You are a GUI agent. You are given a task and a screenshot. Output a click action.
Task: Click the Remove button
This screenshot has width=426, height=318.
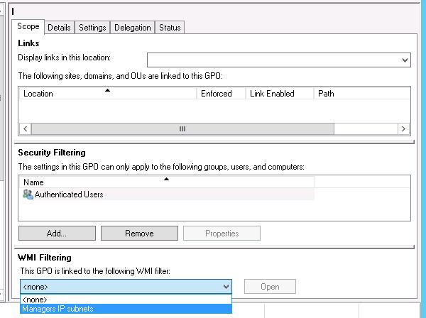pos(139,233)
